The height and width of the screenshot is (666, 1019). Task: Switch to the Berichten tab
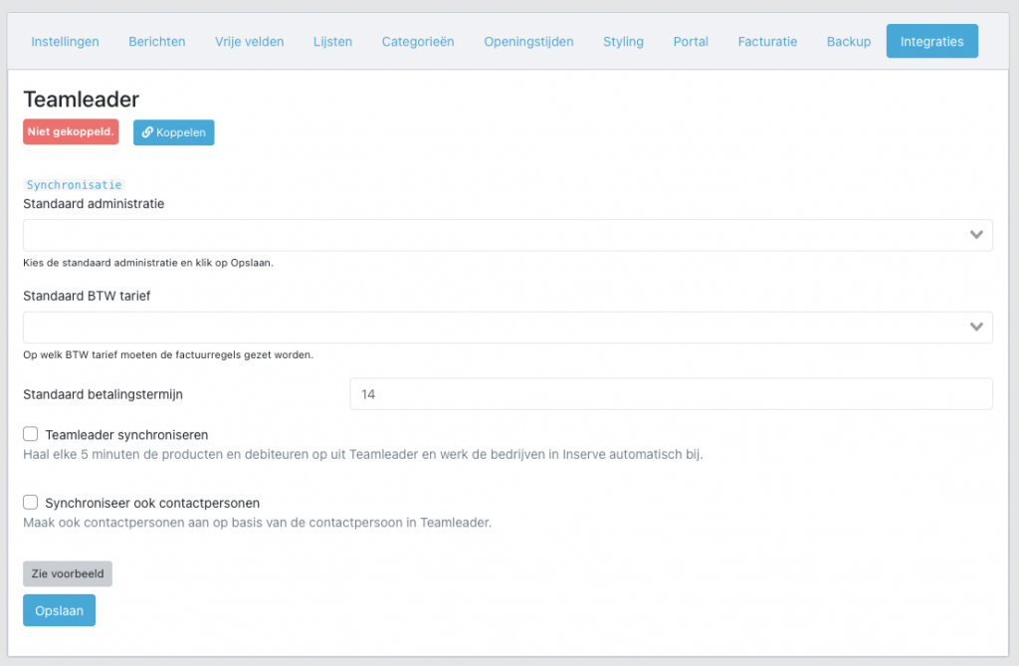pos(156,42)
